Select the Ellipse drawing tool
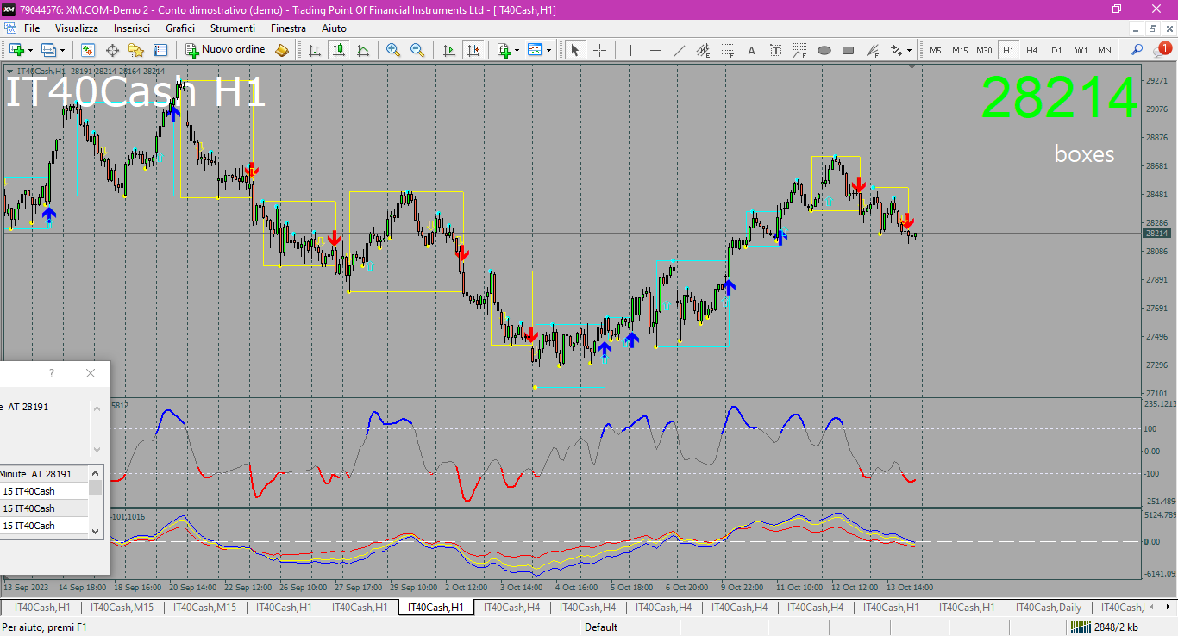The image size is (1178, 636). pyautogui.click(x=824, y=50)
